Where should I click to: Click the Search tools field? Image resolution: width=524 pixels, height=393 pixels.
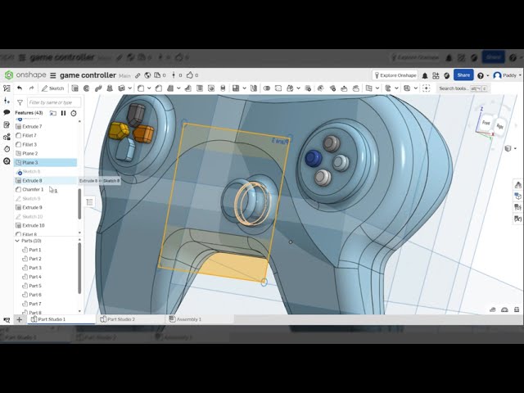tap(463, 88)
